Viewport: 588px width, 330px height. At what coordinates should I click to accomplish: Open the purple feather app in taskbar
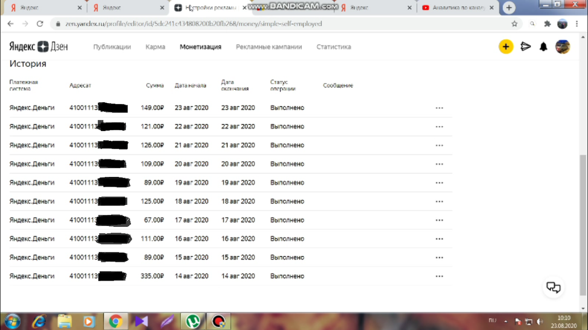[x=168, y=321]
